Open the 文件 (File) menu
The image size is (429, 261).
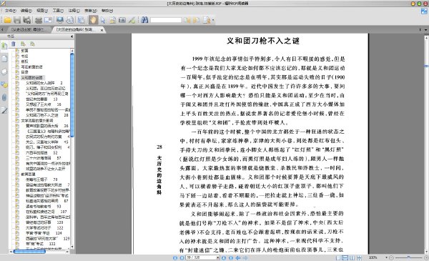pyautogui.click(x=10, y=11)
